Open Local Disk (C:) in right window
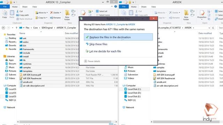 coord(134,89)
